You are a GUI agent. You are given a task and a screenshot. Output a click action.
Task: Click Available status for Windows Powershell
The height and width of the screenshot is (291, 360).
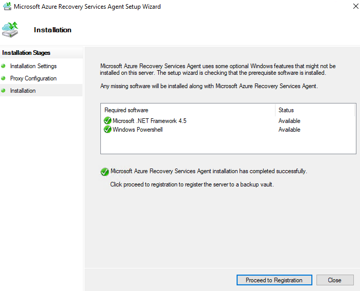(x=289, y=130)
